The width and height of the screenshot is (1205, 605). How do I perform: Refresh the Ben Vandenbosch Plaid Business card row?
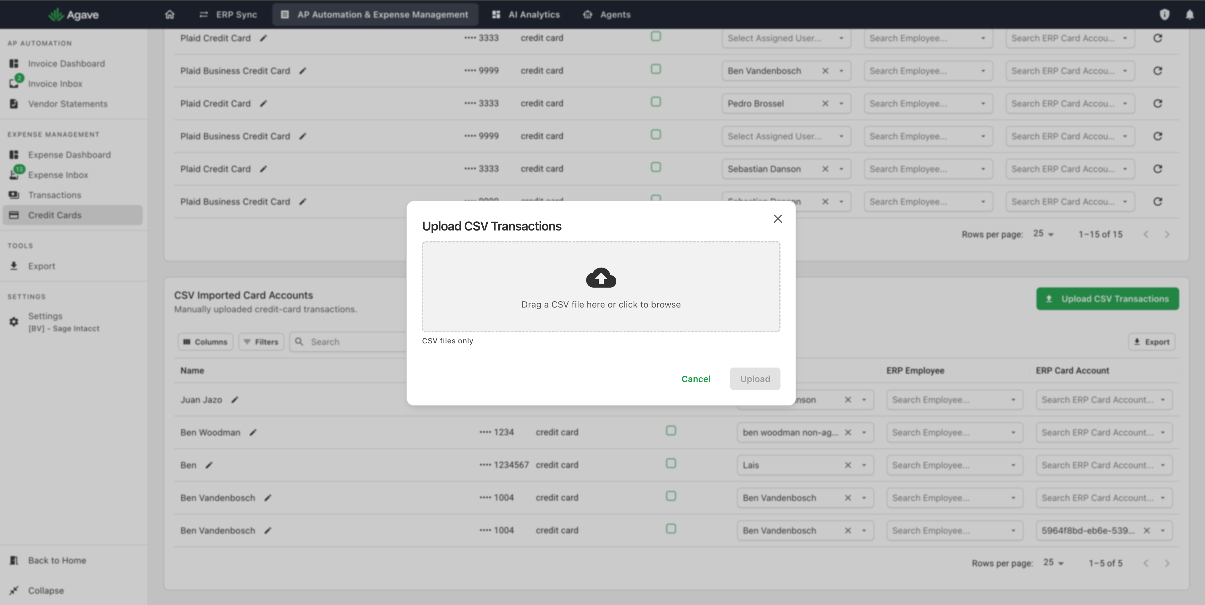(x=1158, y=71)
